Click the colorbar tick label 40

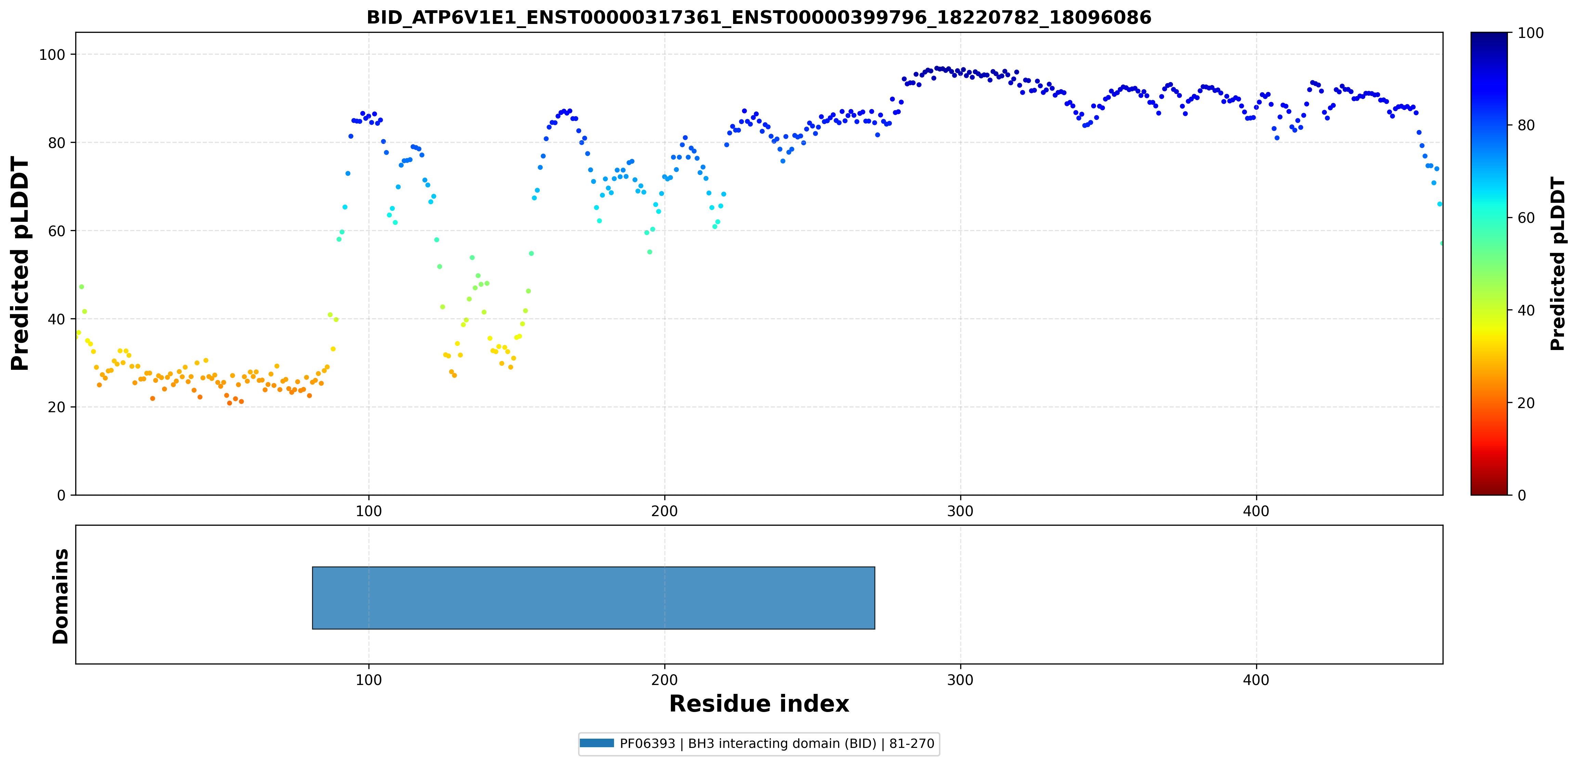(x=1526, y=310)
